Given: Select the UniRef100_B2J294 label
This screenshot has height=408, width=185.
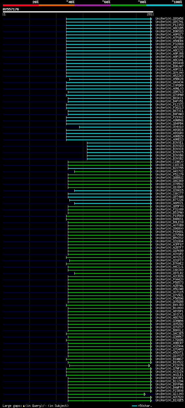Looking at the screenshot, I should (x=169, y=381).
